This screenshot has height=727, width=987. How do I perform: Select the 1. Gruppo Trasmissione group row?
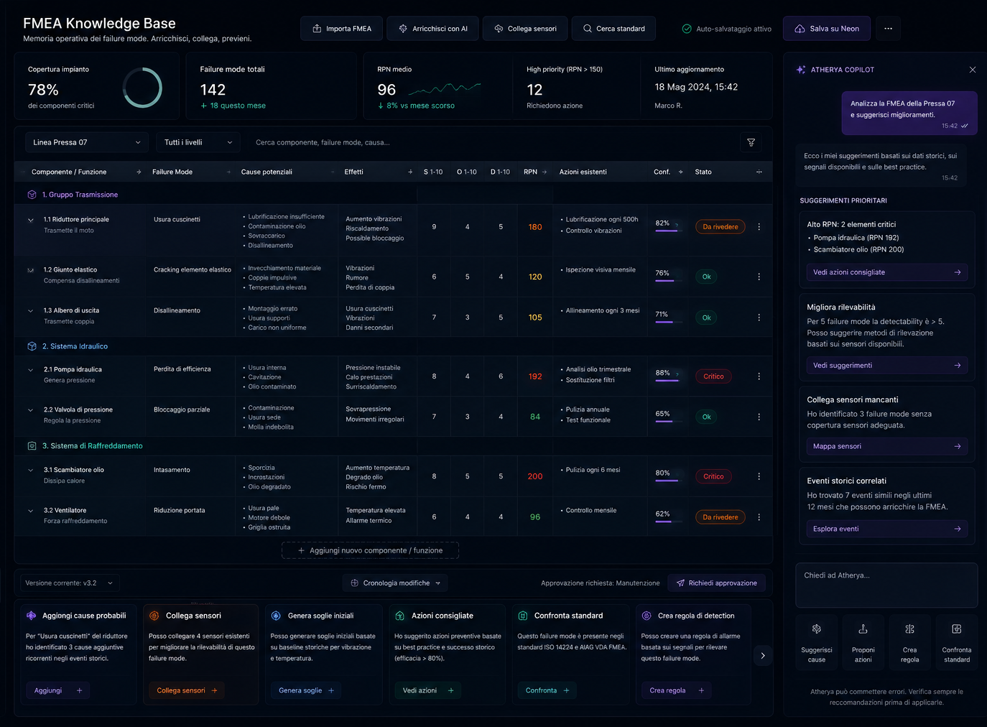pyautogui.click(x=393, y=195)
